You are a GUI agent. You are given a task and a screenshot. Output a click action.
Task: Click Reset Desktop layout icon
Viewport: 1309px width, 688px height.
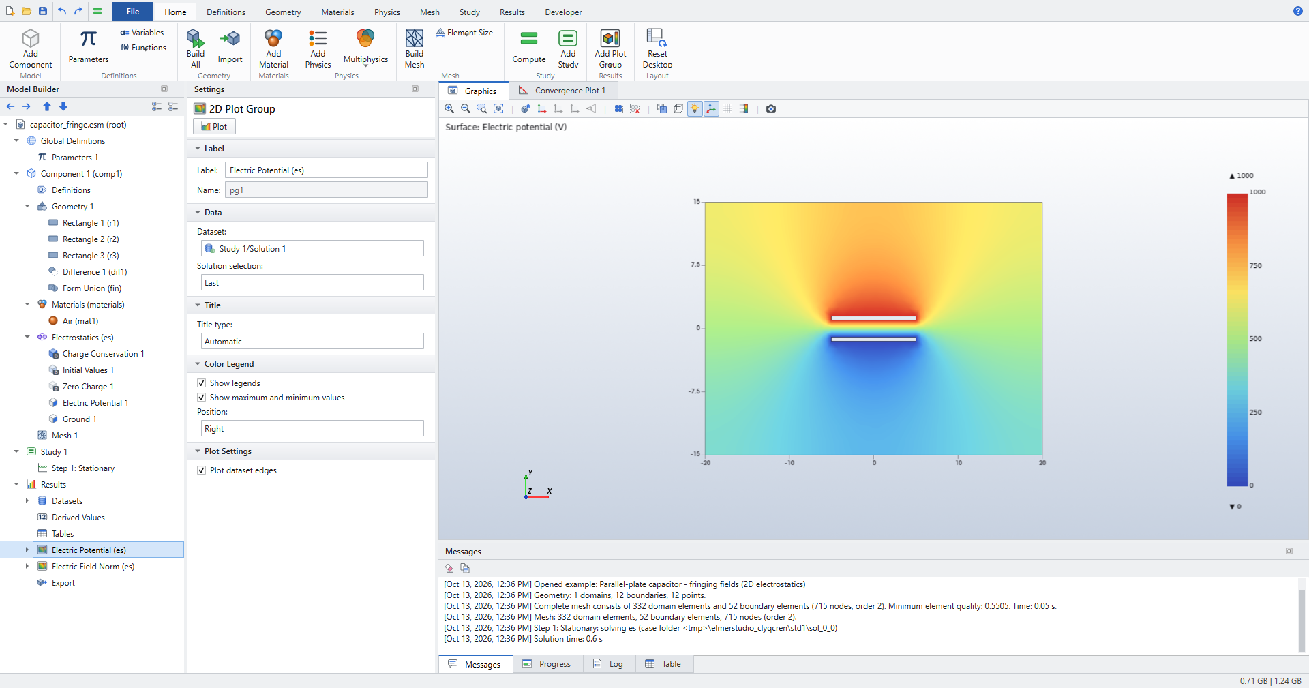657,48
